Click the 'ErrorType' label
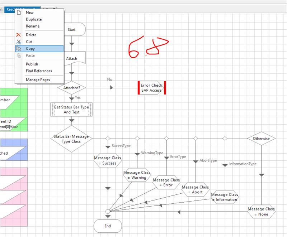Image resolution: width=287 pixels, height=237 pixels. [178, 157]
